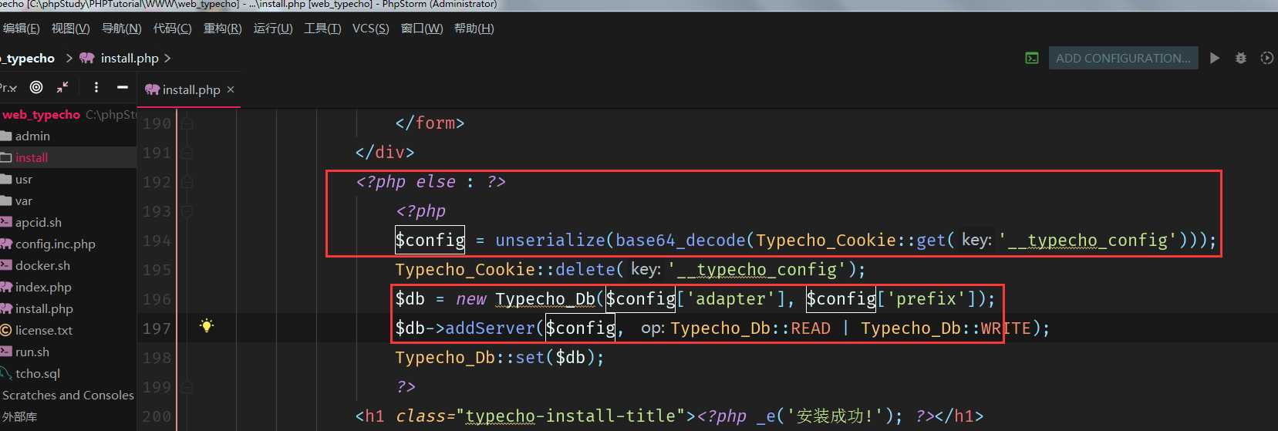
Task: Click Typecho_Db::set on line 198
Action: [x=470, y=358]
